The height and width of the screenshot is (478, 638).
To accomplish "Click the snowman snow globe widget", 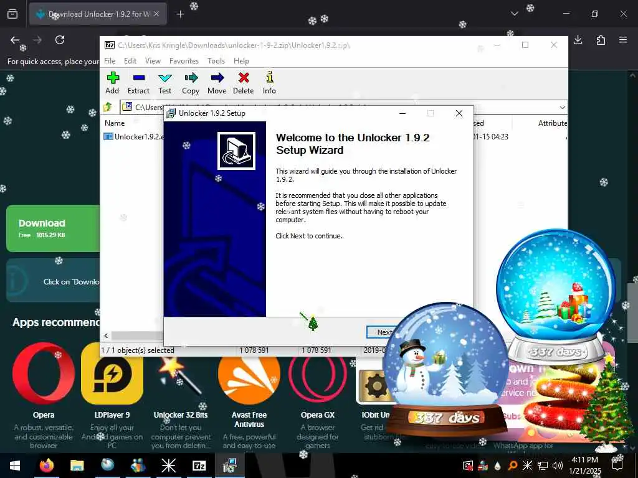I will point(446,370).
